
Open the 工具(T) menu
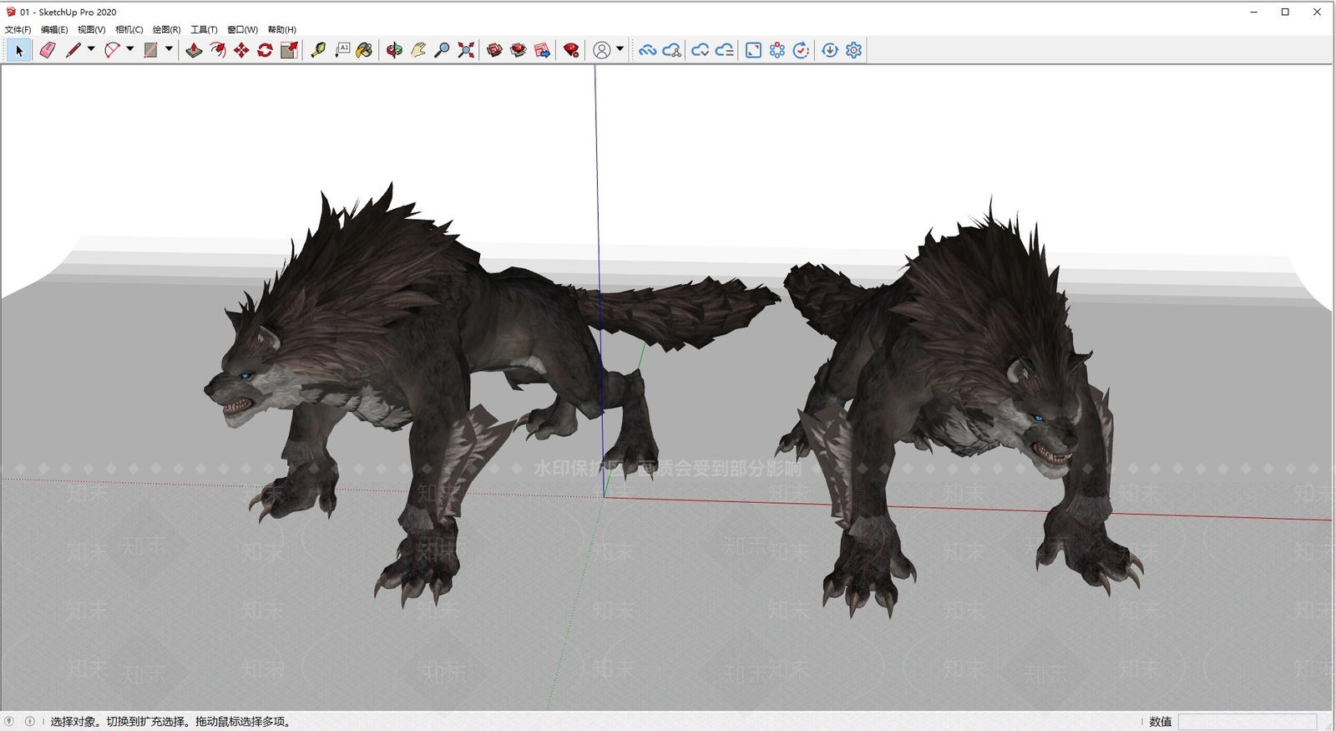[205, 29]
